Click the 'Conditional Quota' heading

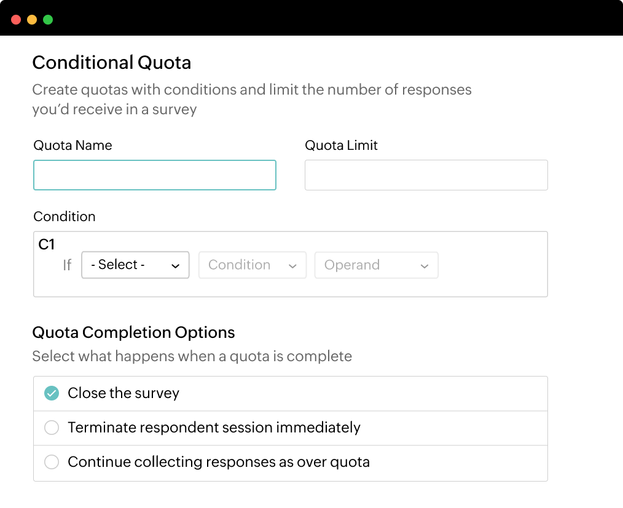coord(112,63)
